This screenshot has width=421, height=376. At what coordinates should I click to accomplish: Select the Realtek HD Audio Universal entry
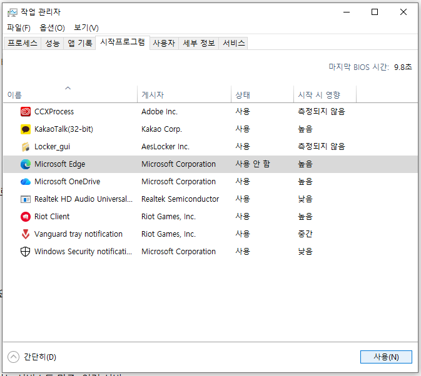pos(83,199)
